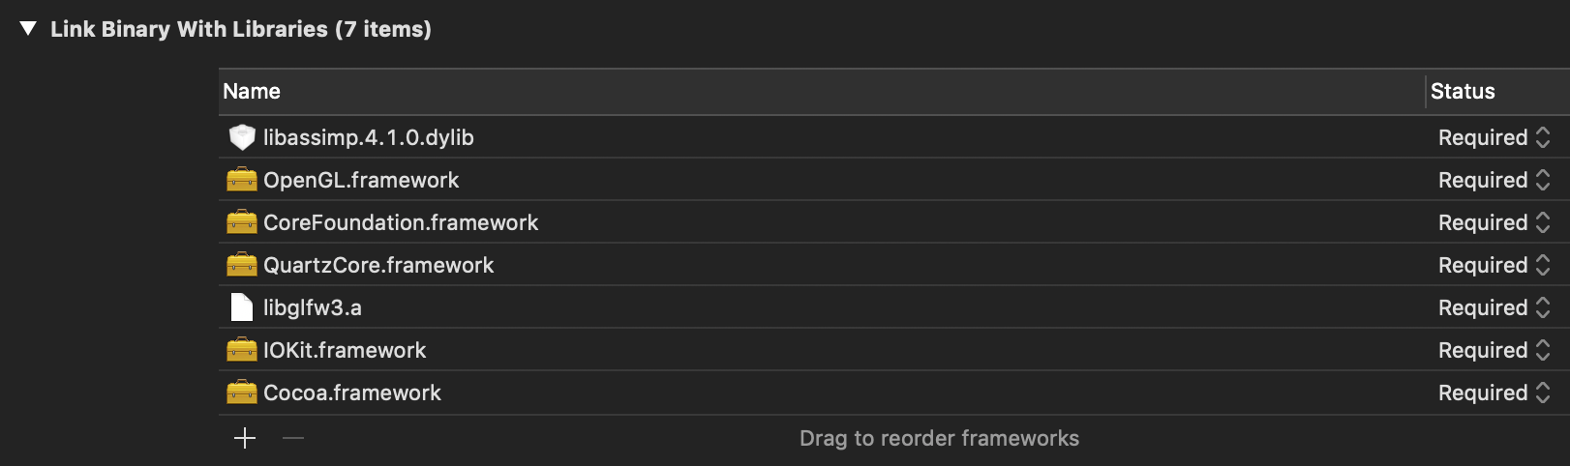This screenshot has height=466, width=1570.
Task: Click the Cocoa.framework toolbox icon
Action: (241, 393)
